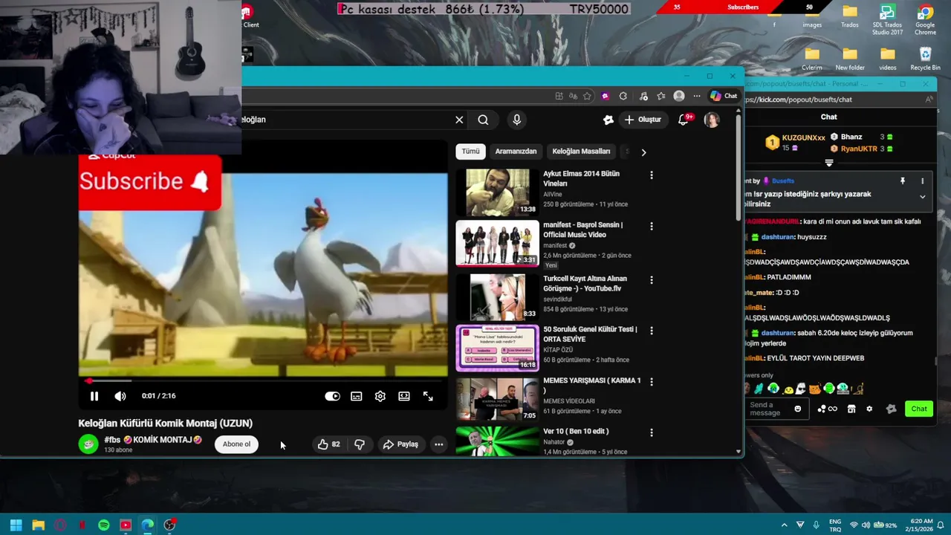Open pinned message options menu
This screenshot has height=535, width=951.
[922, 181]
